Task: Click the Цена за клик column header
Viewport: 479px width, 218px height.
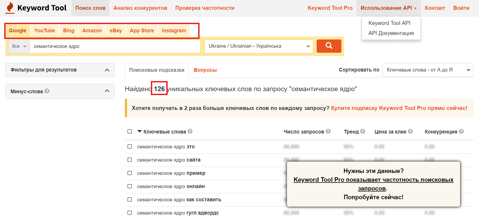Action: point(391,132)
